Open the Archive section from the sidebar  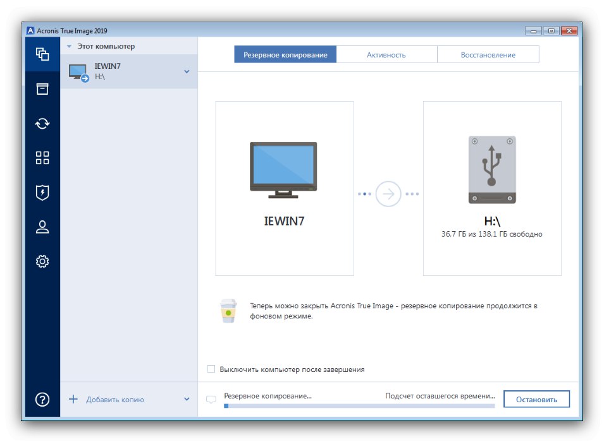[41, 89]
